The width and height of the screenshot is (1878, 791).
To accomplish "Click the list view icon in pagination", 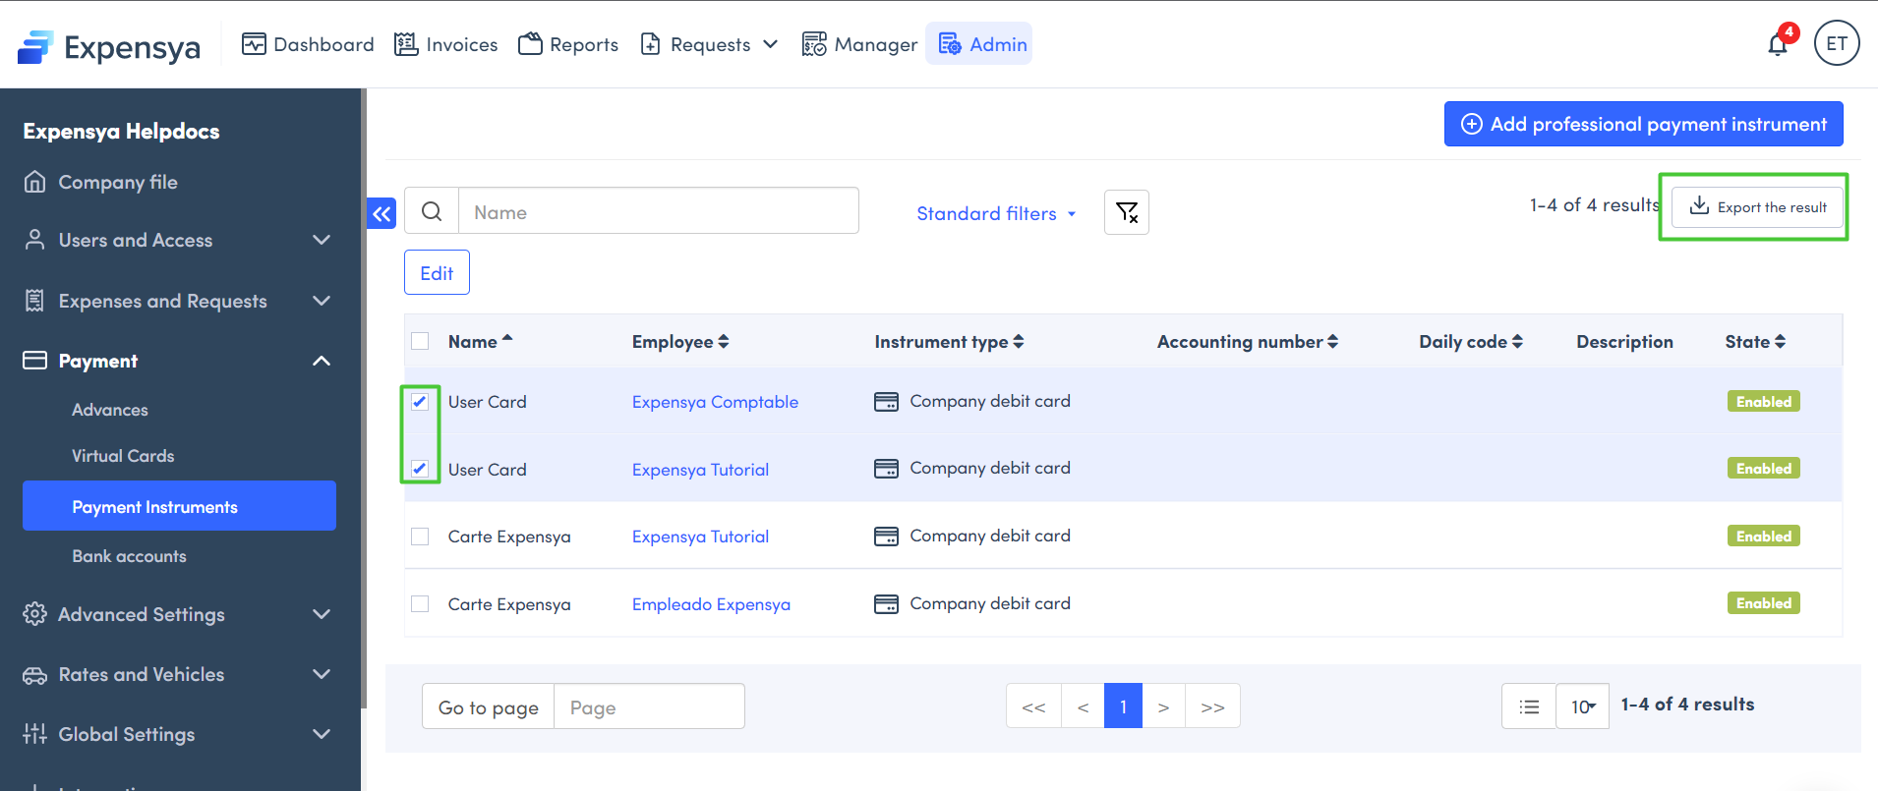I will pyautogui.click(x=1529, y=706).
